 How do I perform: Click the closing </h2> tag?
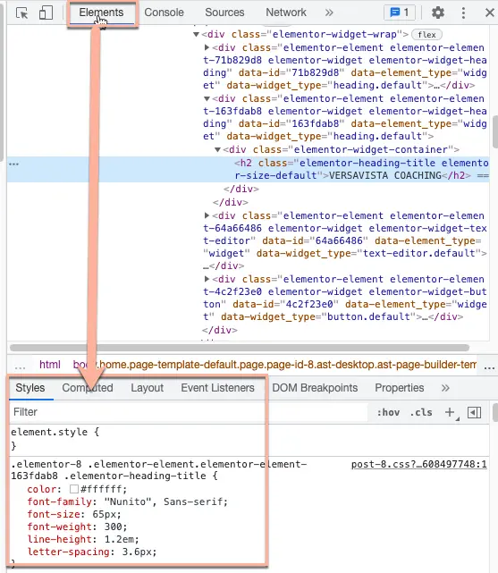click(x=456, y=175)
